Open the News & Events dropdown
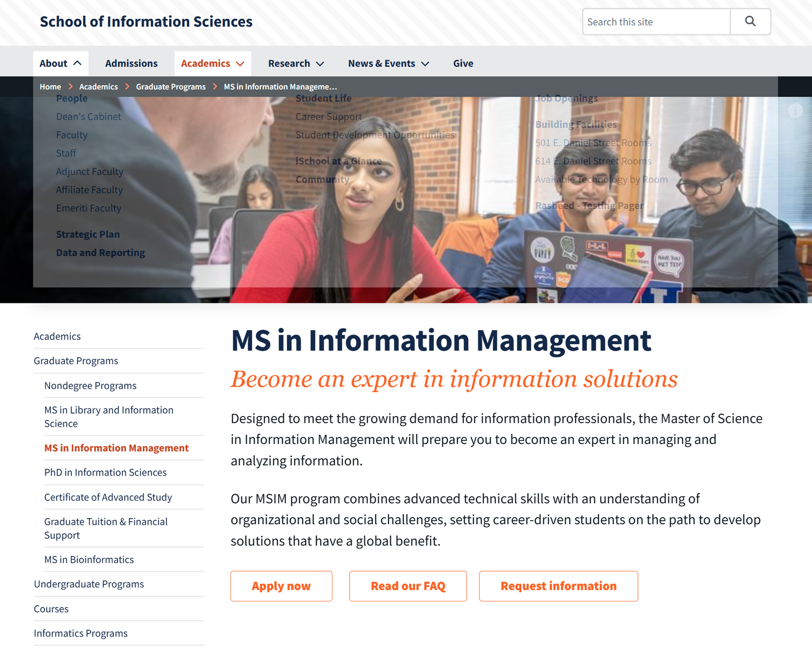This screenshot has height=666, width=812. [389, 64]
